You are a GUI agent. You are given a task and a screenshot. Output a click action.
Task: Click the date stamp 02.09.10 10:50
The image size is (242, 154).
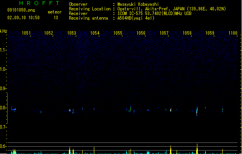coord(23,18)
